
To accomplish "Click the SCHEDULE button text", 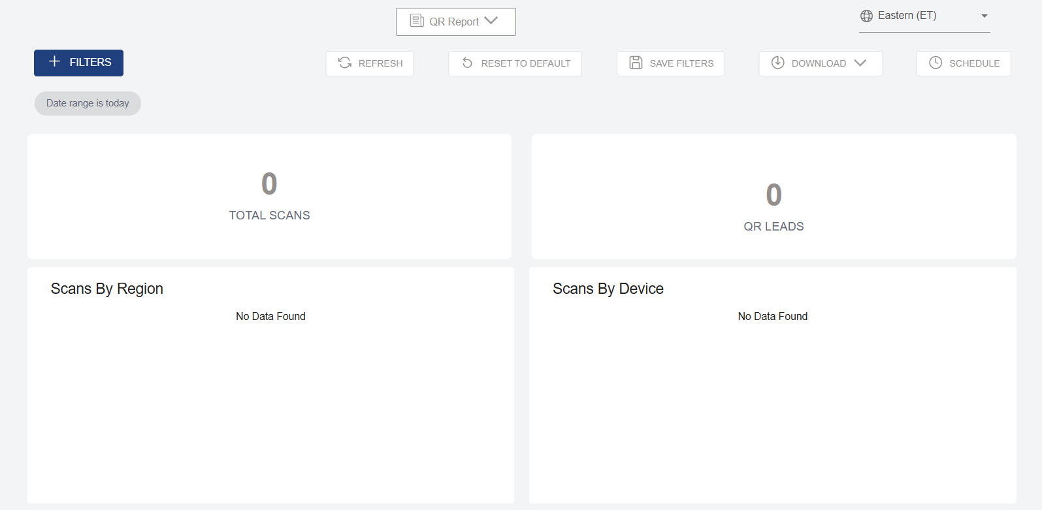I will (974, 63).
